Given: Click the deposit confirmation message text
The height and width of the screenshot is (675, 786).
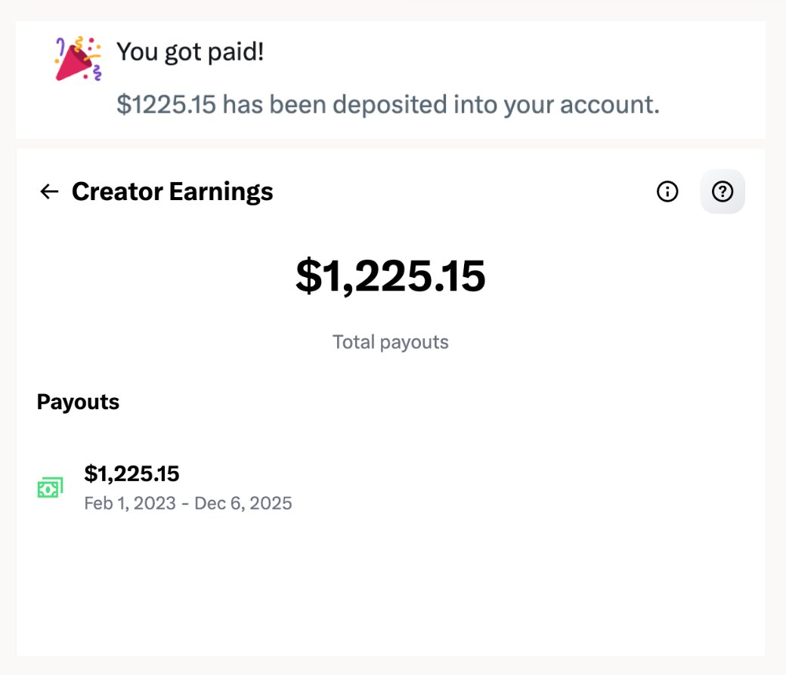Looking at the screenshot, I should 388,104.
